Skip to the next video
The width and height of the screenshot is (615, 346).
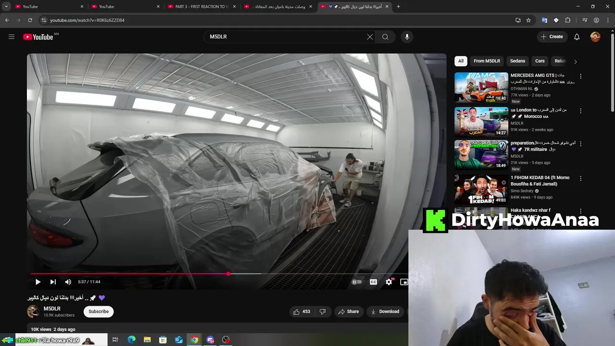tap(53, 282)
